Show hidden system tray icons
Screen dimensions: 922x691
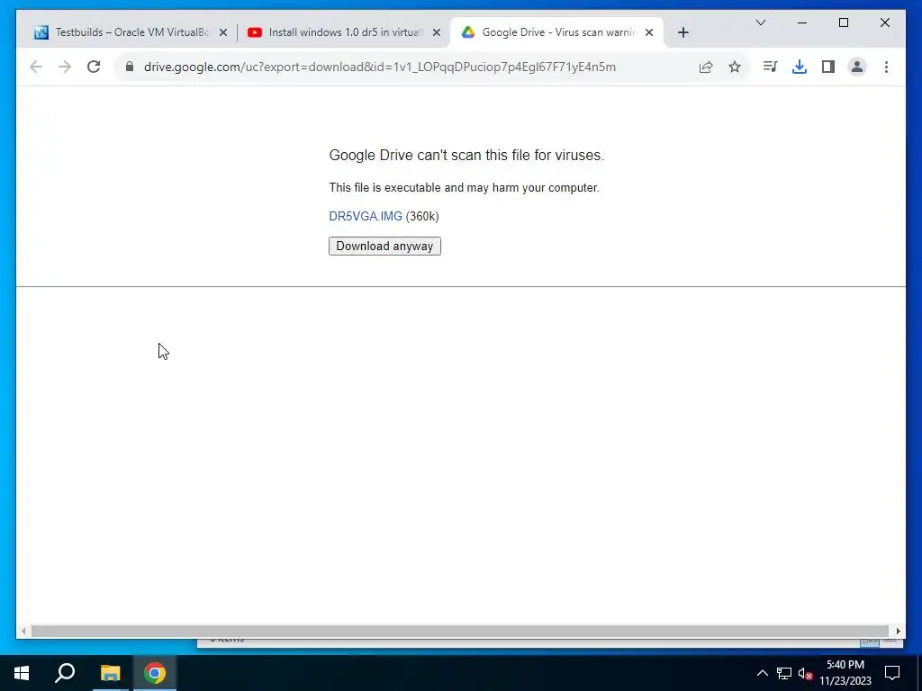[762, 673]
